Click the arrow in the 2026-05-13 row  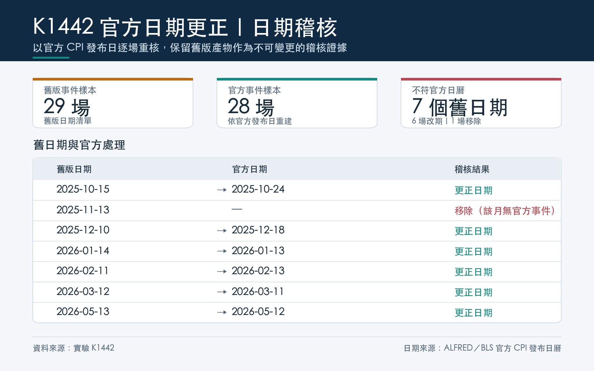(x=222, y=312)
